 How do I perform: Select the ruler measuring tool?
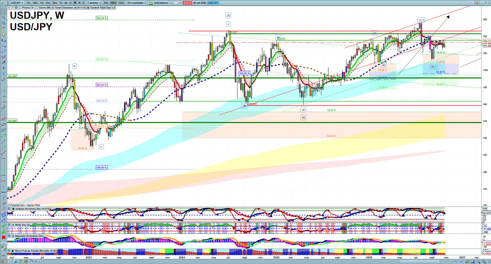pyautogui.click(x=3, y=108)
